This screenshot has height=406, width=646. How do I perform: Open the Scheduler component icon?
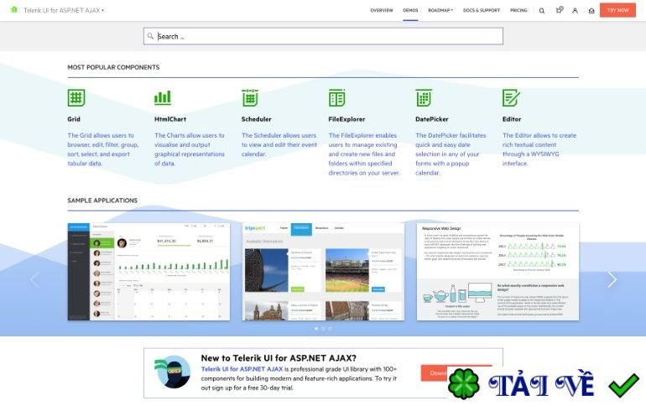pyautogui.click(x=250, y=98)
